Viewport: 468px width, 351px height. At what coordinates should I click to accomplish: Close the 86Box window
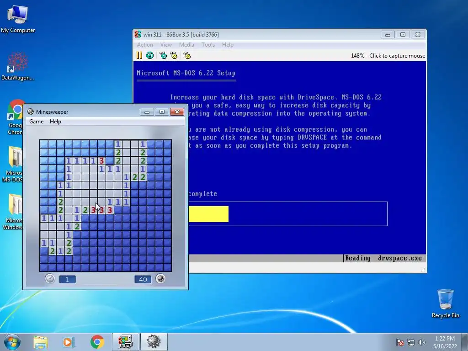418,35
